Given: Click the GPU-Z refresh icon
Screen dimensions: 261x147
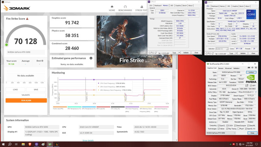Looking at the screenshot, I should coord(252,68).
